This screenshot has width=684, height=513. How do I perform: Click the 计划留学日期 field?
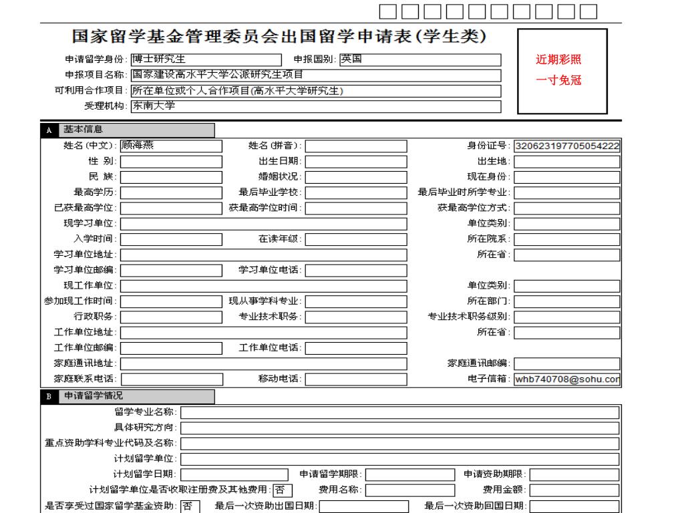click(x=230, y=475)
